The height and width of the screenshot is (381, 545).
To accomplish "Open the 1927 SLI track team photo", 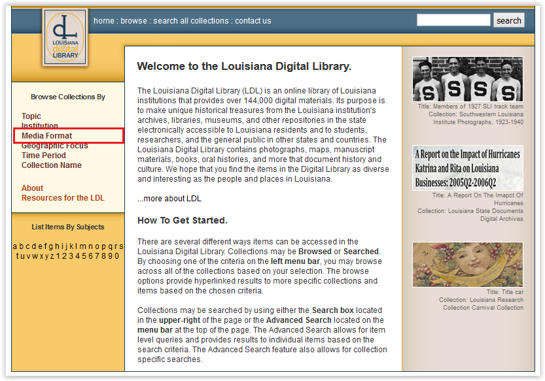I will (468, 79).
